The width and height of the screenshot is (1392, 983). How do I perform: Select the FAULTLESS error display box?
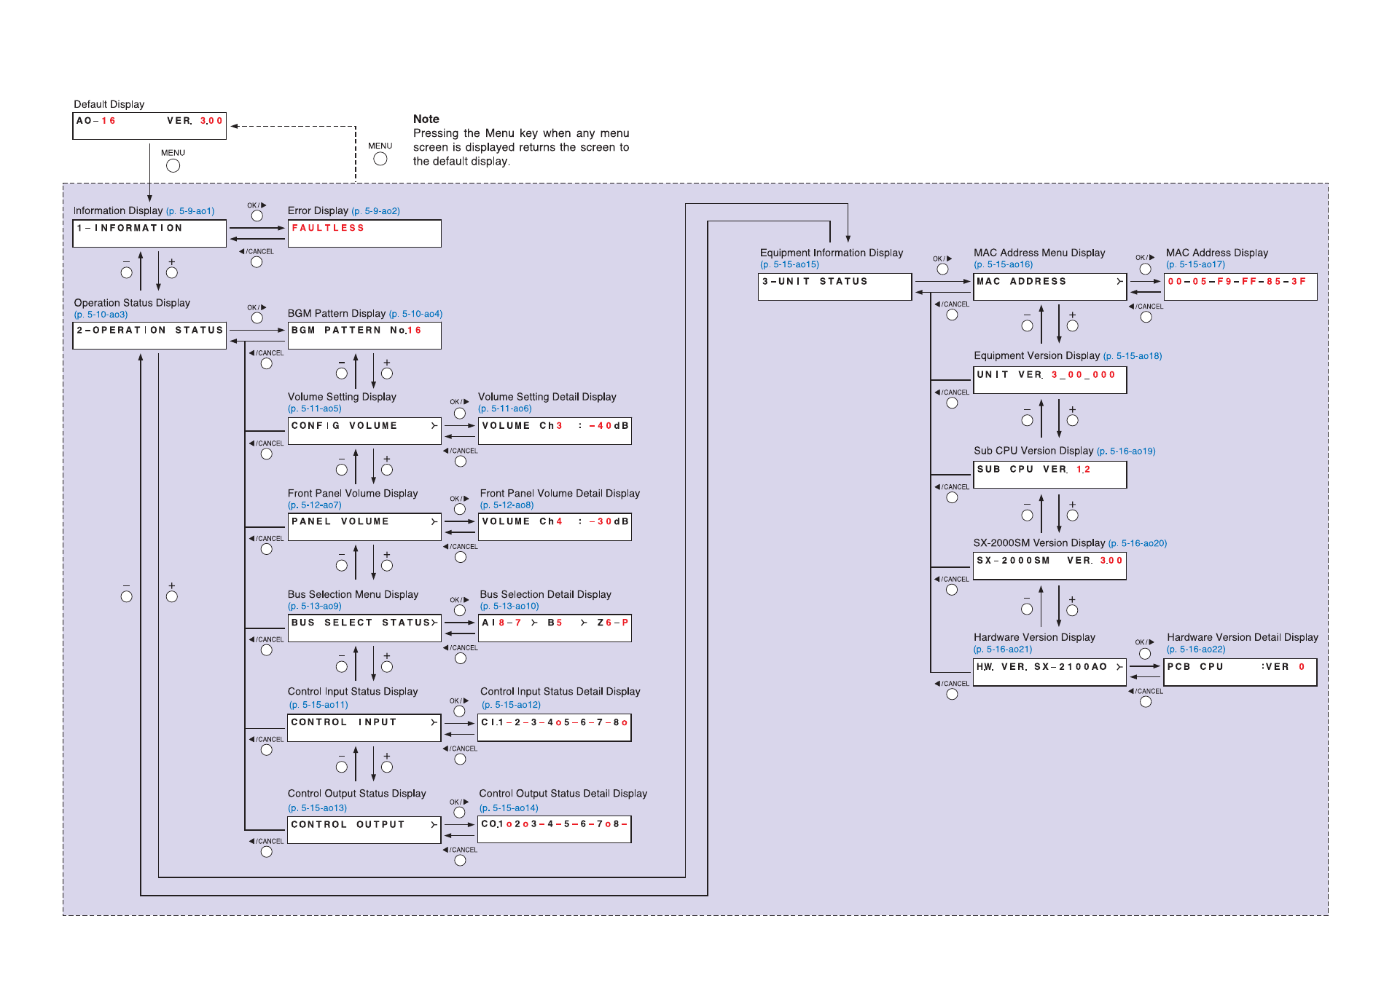[x=364, y=234]
